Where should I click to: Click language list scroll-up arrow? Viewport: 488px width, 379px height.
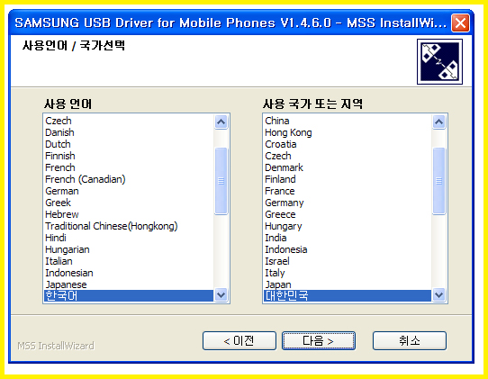tap(221, 122)
